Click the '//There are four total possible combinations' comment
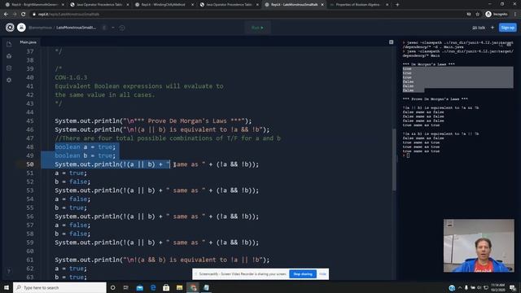This screenshot has width=521, height=293. (x=168, y=138)
